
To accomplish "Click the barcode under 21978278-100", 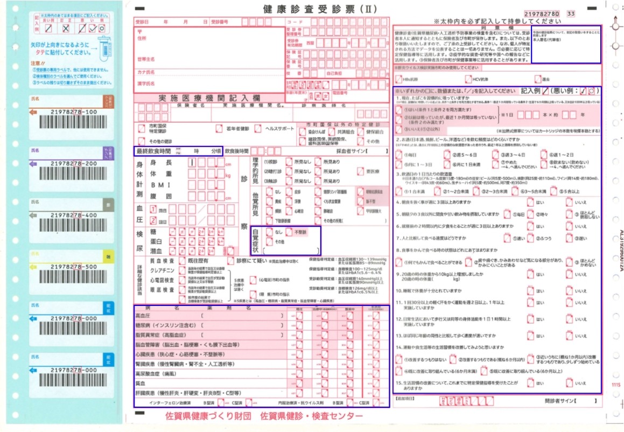I will point(73,122).
